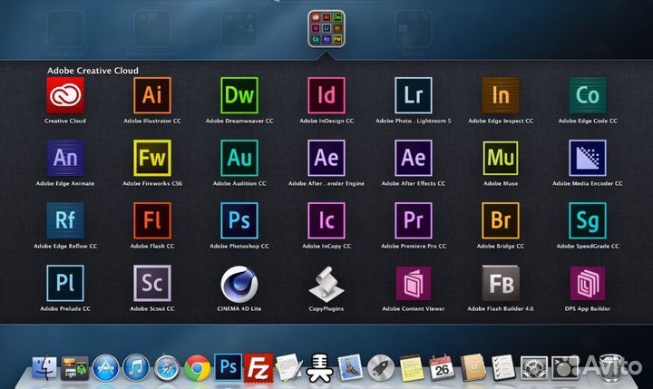Launch Adobe Flash CC
The width and height of the screenshot is (653, 389).
152,220
